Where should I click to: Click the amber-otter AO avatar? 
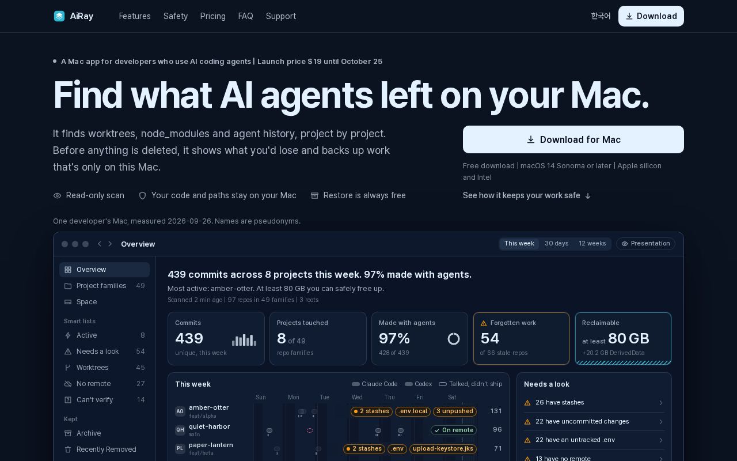pyautogui.click(x=180, y=411)
